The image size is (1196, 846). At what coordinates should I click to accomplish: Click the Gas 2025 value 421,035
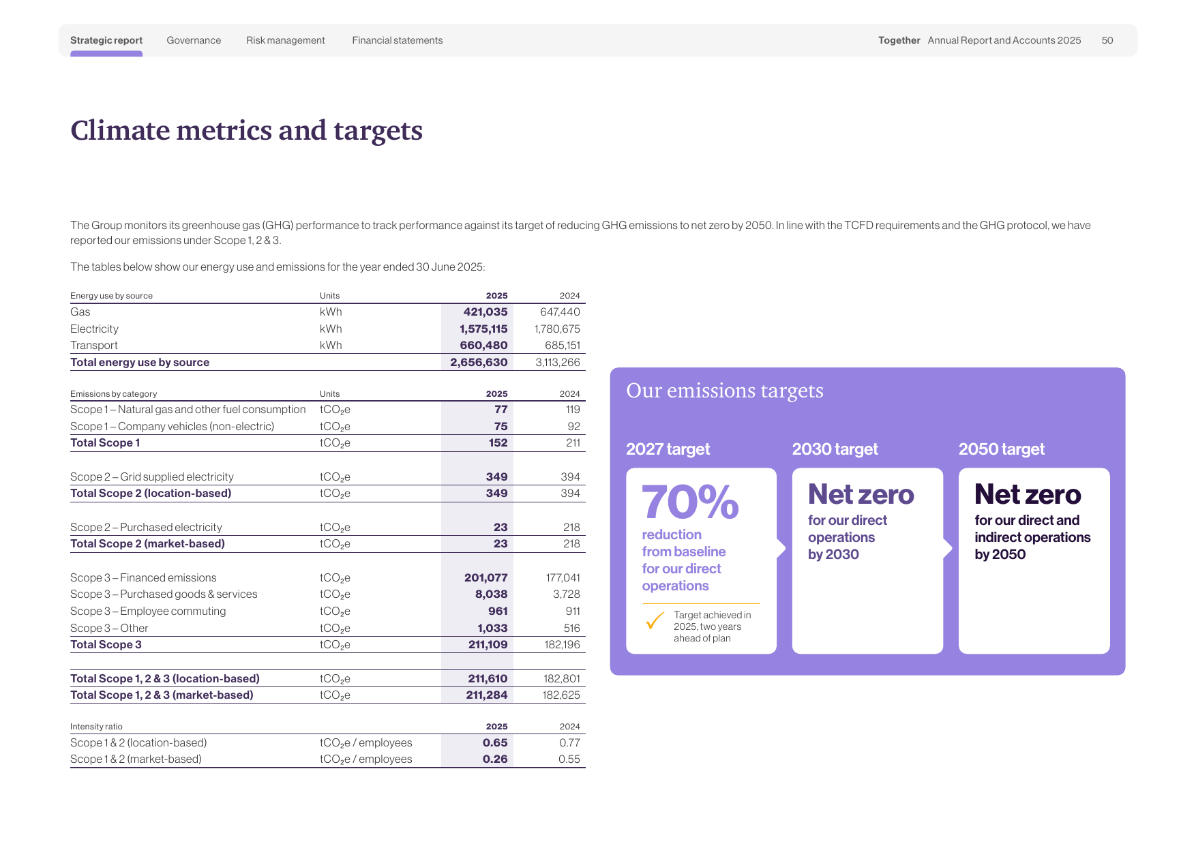pyautogui.click(x=485, y=312)
